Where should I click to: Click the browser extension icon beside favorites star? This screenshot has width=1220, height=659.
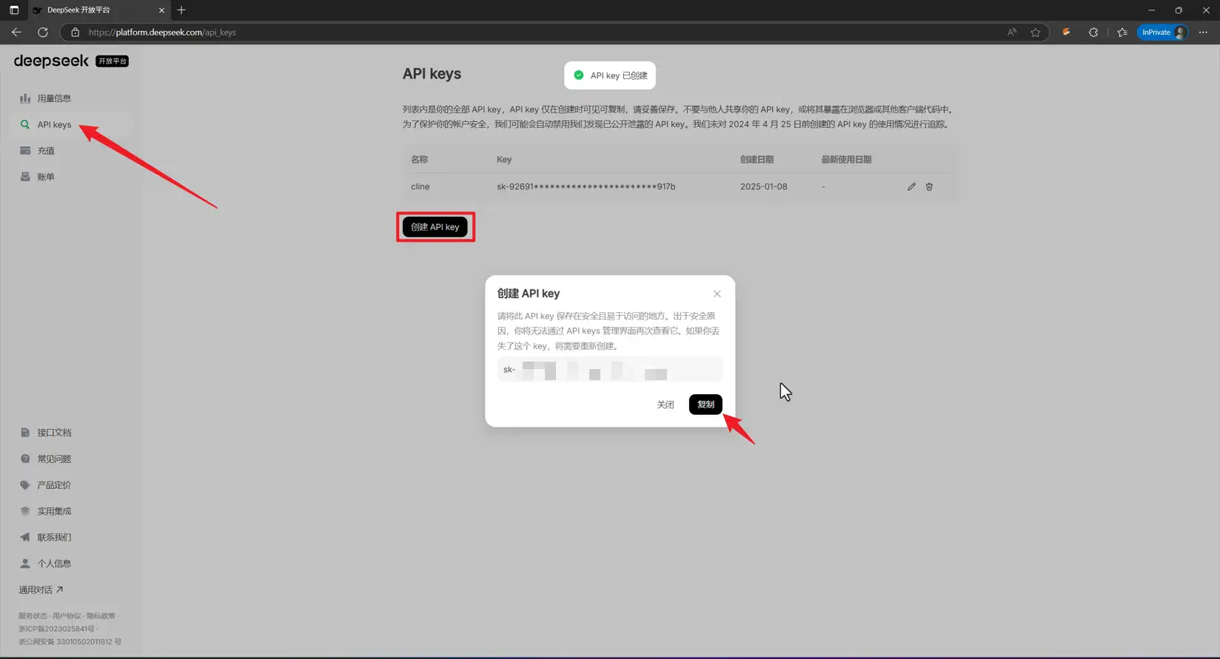point(1066,33)
